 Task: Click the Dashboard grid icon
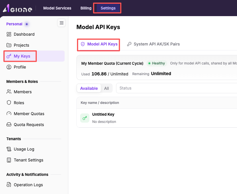9,34
